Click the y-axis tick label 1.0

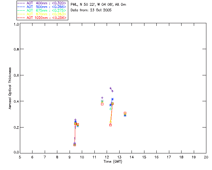click(x=16, y=24)
